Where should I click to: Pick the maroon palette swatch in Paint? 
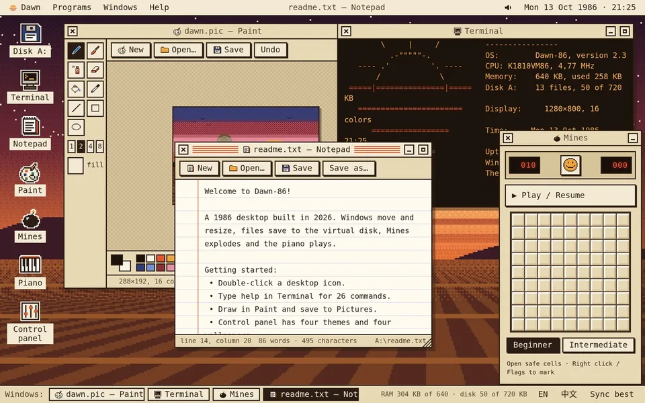(x=161, y=267)
